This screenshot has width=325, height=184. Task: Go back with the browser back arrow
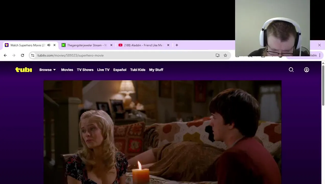coord(5,55)
